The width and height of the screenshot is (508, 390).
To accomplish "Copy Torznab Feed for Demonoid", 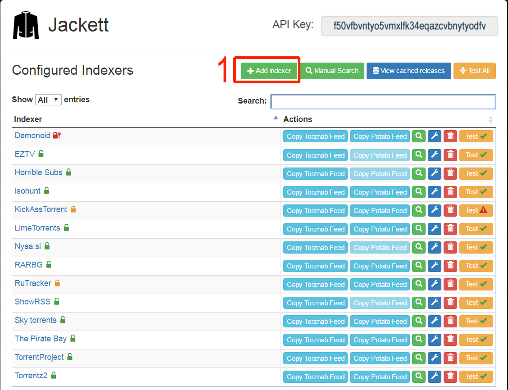I will click(x=316, y=136).
